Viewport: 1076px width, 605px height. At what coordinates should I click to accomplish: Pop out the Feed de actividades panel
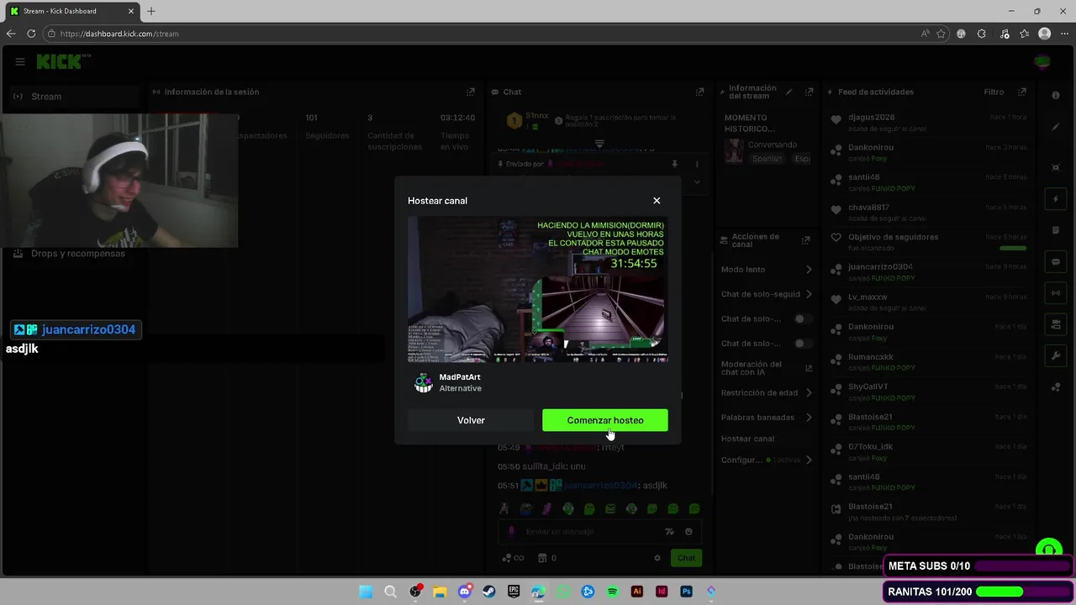point(1021,92)
